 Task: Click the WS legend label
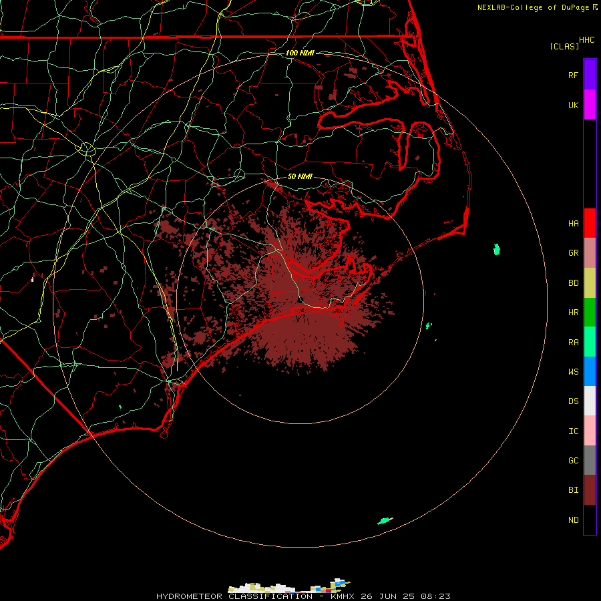click(x=573, y=372)
